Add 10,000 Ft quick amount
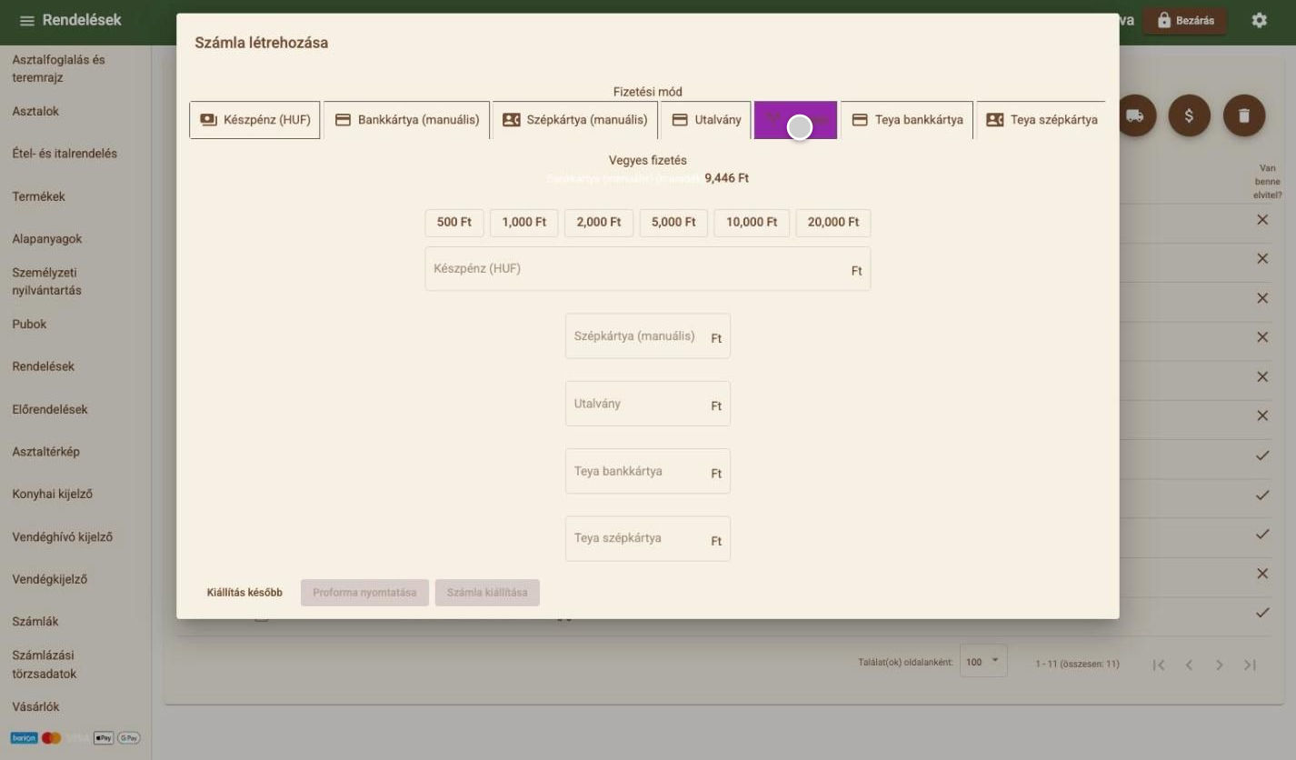 coord(752,223)
